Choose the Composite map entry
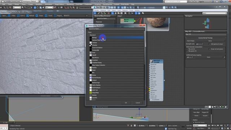 [116, 50]
